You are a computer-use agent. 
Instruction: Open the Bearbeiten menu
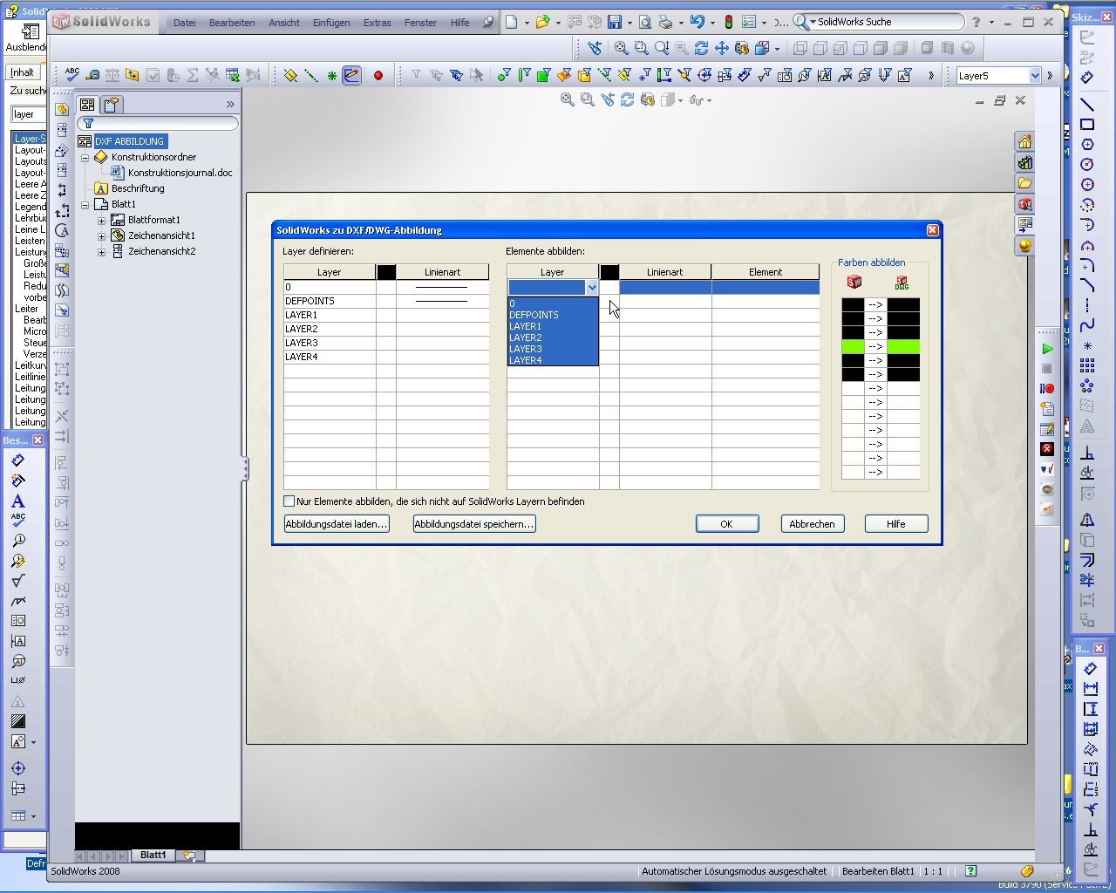click(x=232, y=23)
